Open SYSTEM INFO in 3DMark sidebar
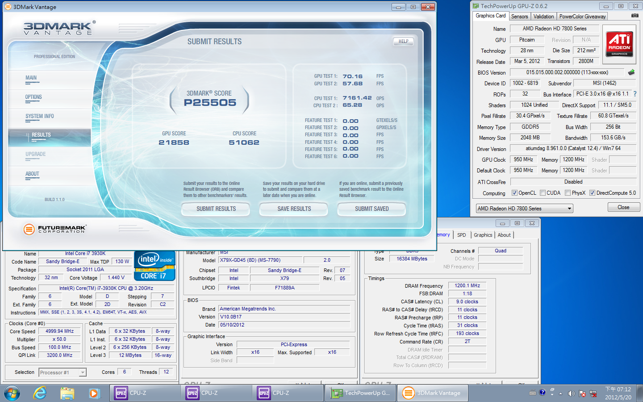This screenshot has height=402, width=643. (49, 117)
